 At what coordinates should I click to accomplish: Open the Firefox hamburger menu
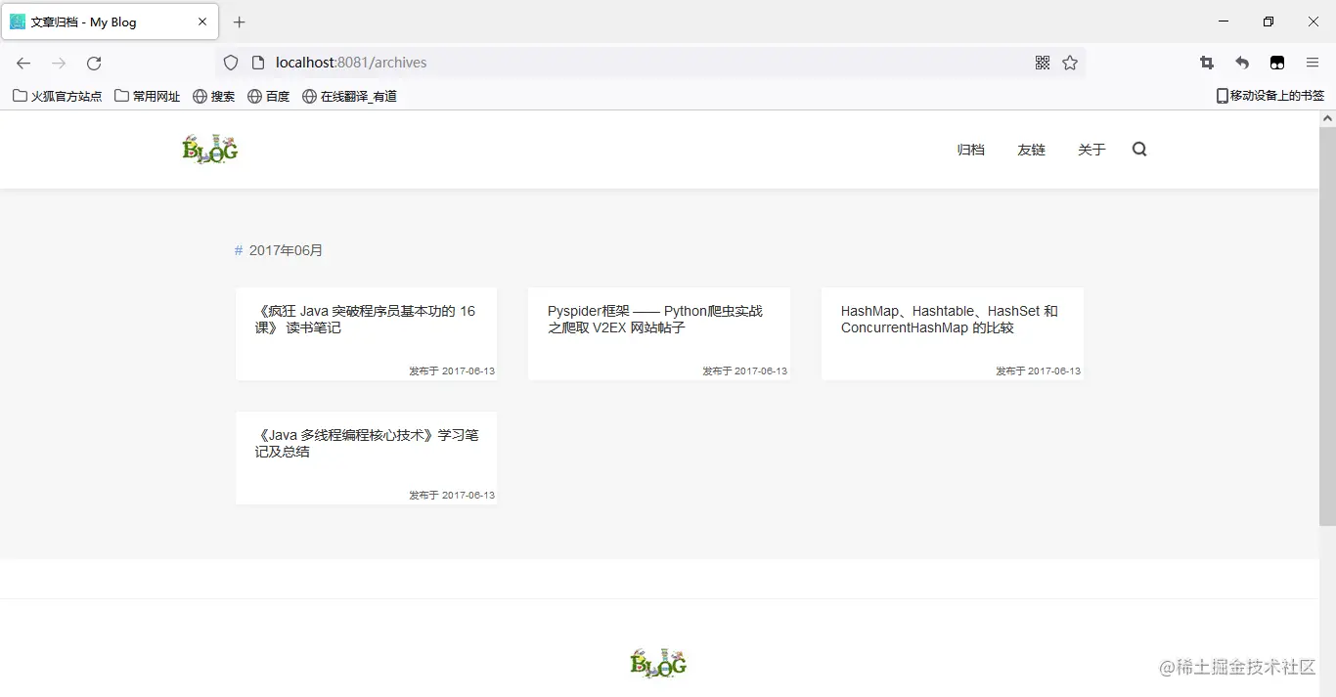point(1313,62)
